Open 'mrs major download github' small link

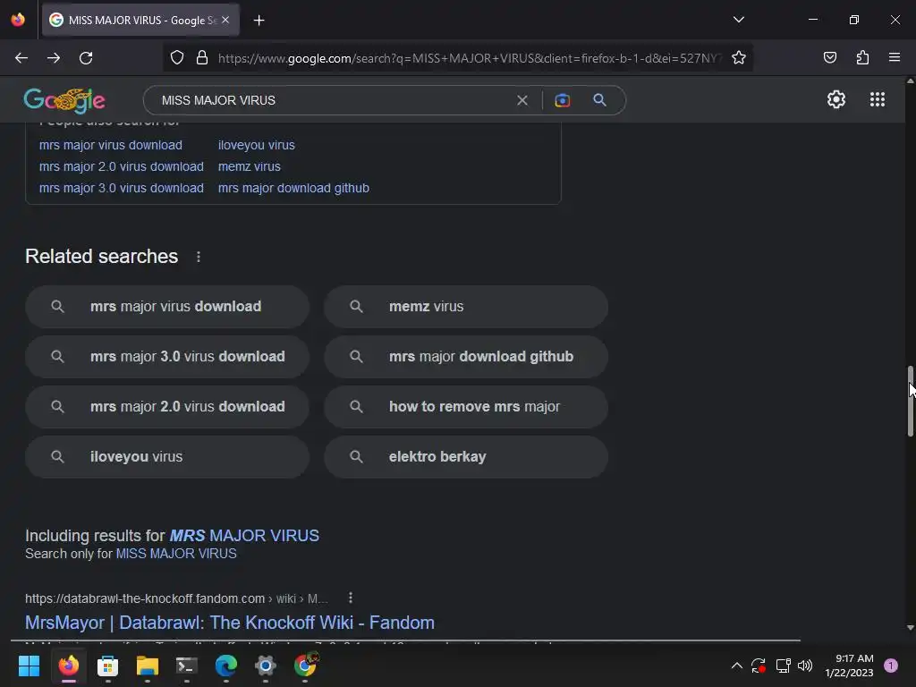(293, 188)
